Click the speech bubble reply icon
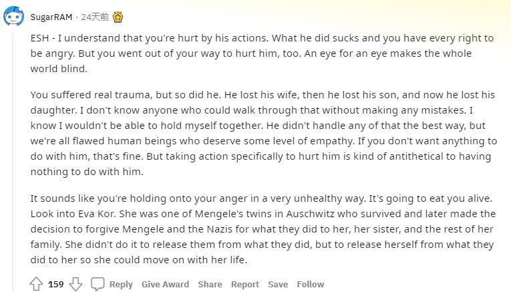 [x=98, y=284]
